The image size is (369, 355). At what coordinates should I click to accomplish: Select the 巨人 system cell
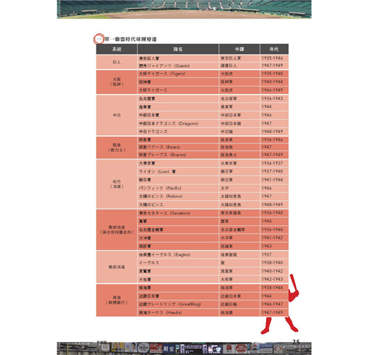116,62
